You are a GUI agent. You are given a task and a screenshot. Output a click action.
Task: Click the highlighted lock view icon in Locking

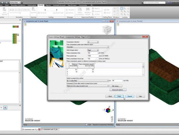click(x=122, y=8)
